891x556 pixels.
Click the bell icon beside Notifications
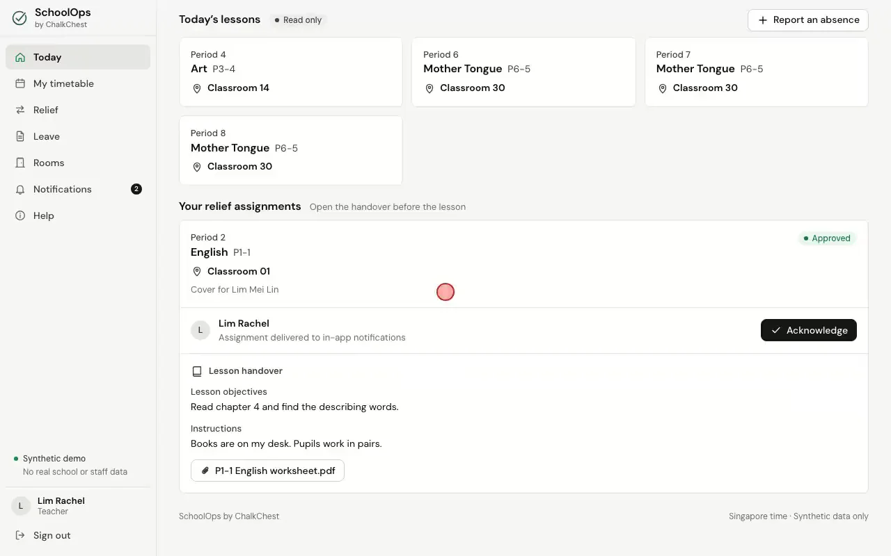tap(20, 189)
